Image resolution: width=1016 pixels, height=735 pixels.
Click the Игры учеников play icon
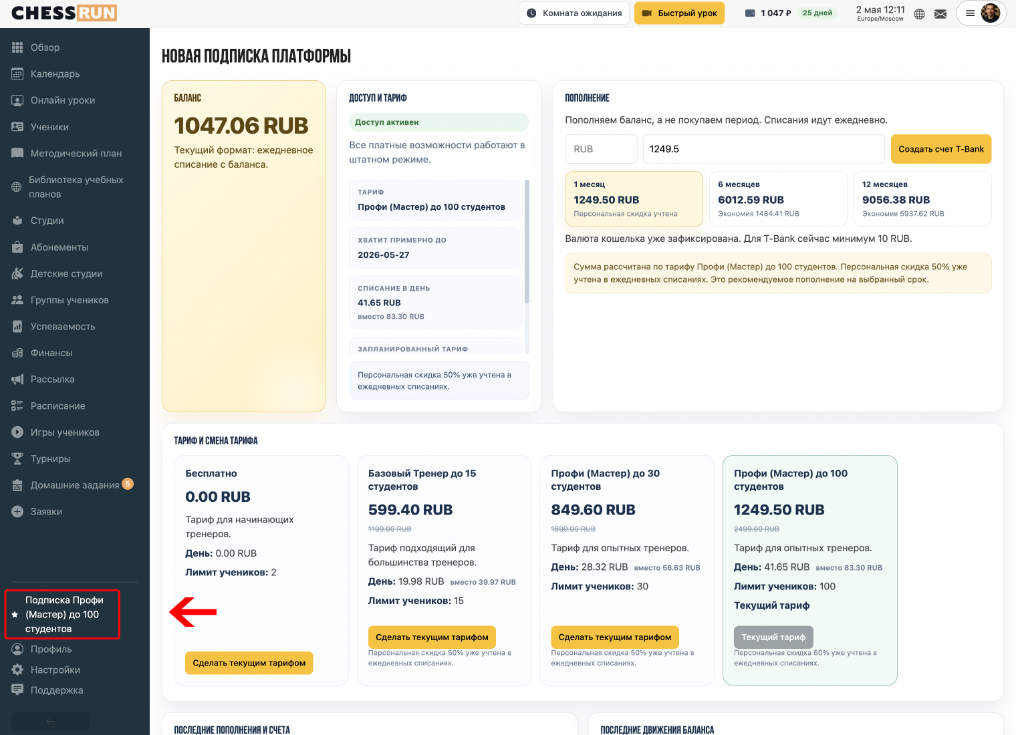pos(17,432)
